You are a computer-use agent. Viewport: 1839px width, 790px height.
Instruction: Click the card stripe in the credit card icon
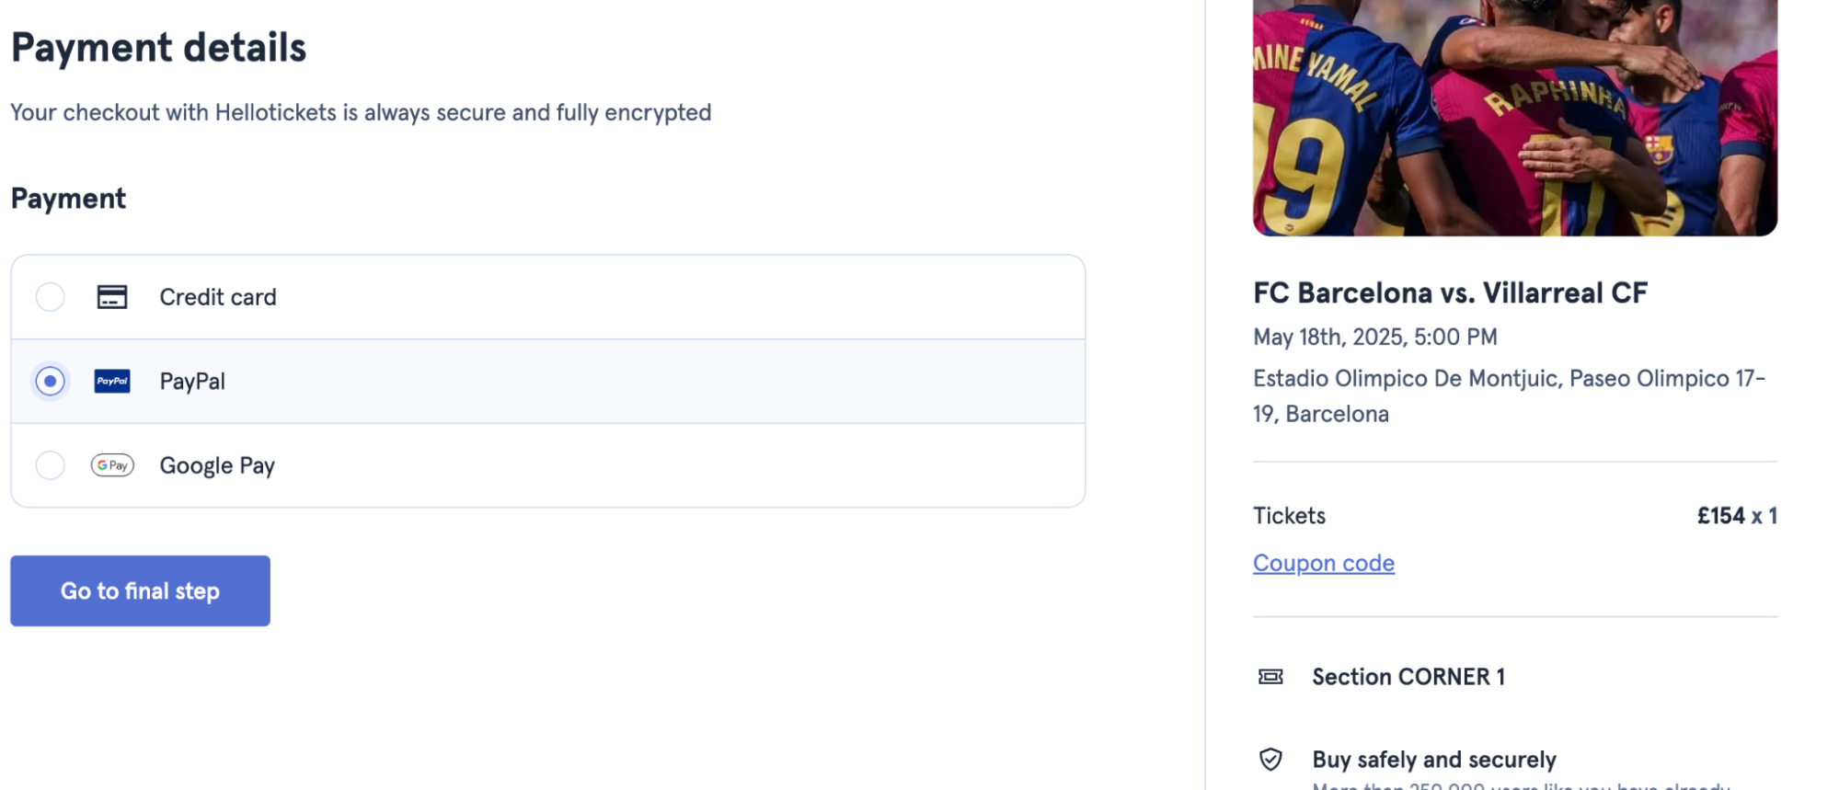click(111, 292)
